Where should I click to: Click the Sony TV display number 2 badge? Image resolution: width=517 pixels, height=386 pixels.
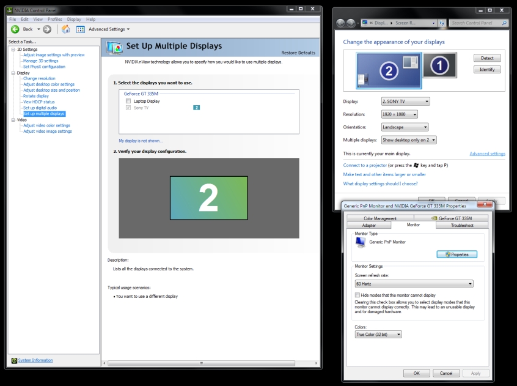(196, 108)
